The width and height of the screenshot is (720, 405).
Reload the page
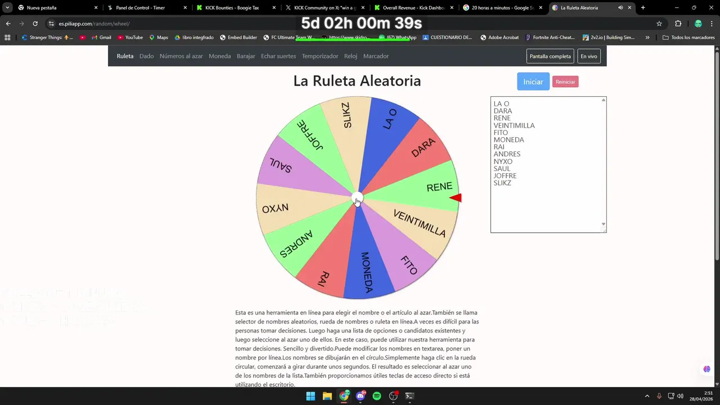click(35, 24)
